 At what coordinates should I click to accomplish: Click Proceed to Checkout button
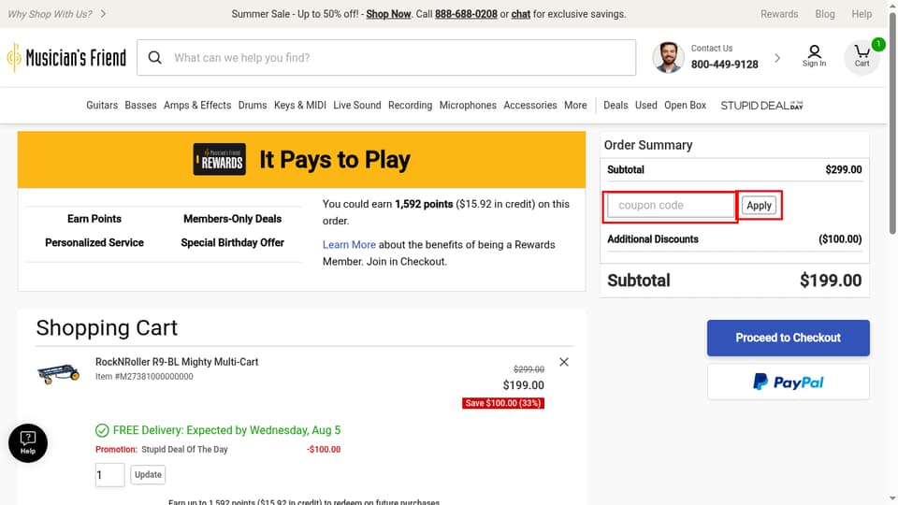(x=788, y=338)
